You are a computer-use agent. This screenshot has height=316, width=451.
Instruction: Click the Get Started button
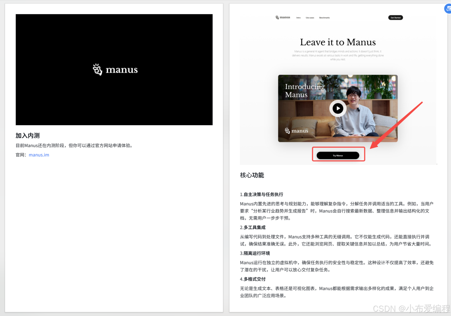pyautogui.click(x=395, y=18)
